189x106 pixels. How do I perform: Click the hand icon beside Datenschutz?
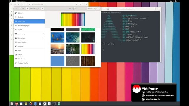16,38
